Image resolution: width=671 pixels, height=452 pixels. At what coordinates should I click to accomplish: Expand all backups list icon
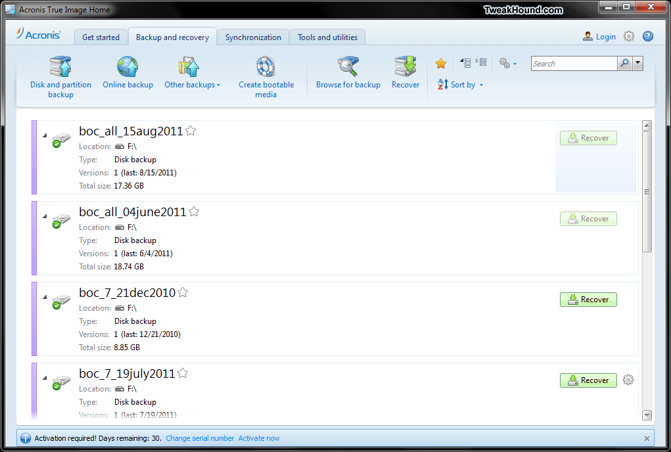click(481, 62)
